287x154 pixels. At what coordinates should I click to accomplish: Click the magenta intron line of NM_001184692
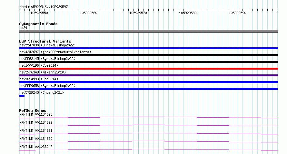click(148, 125)
